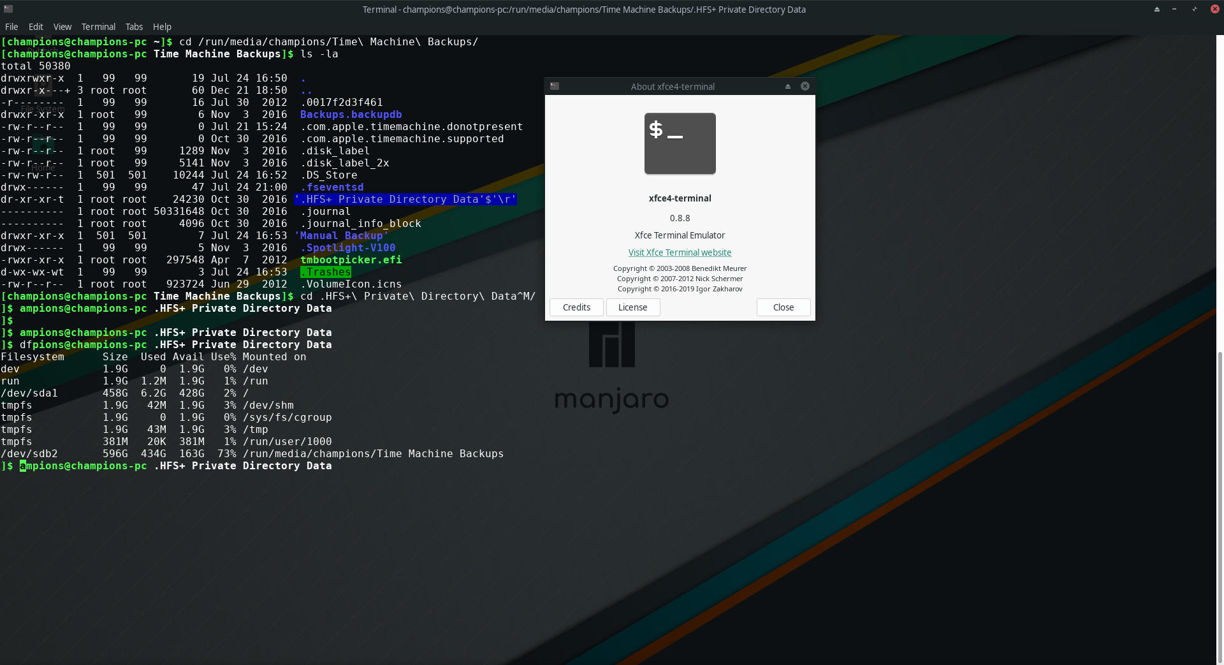This screenshot has width=1224, height=665.
Task: Follow the Visit Xfce Terminal website link
Action: (x=680, y=252)
